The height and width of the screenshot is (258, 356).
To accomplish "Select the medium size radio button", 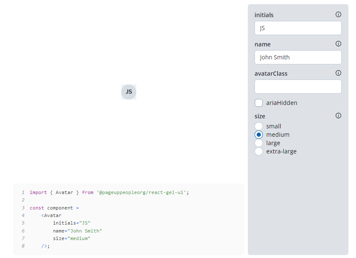I will pos(259,135).
